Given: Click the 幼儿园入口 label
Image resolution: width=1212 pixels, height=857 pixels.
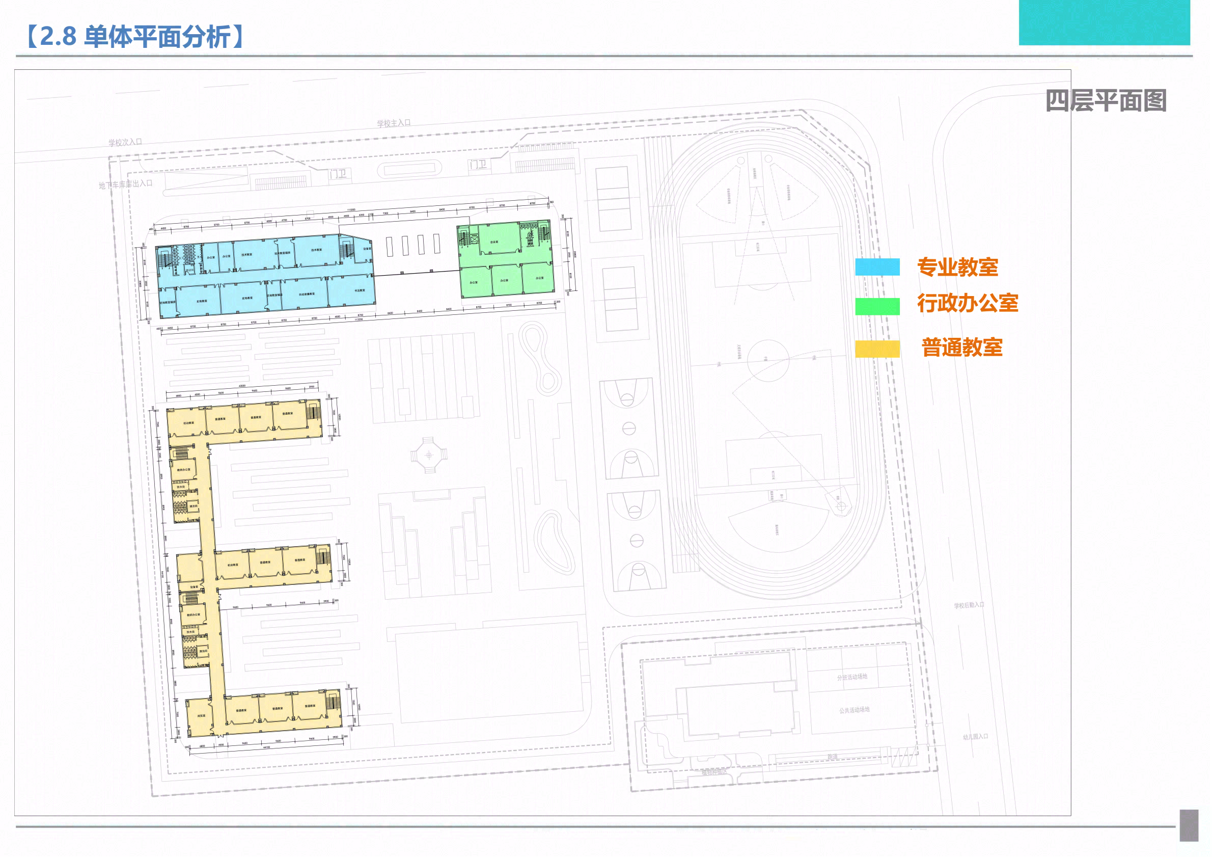Looking at the screenshot, I should point(975,737).
